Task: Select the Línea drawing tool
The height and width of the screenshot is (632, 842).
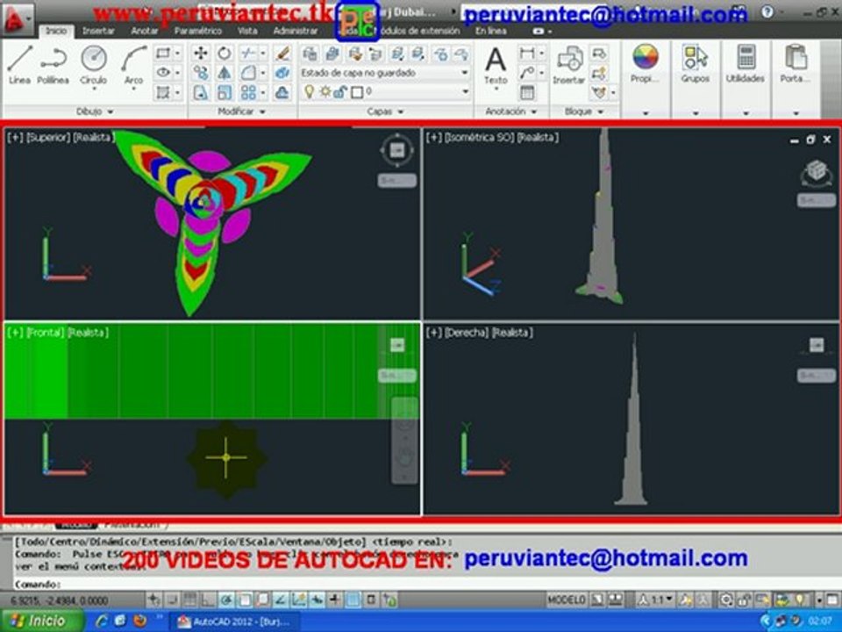Action: coord(19,65)
